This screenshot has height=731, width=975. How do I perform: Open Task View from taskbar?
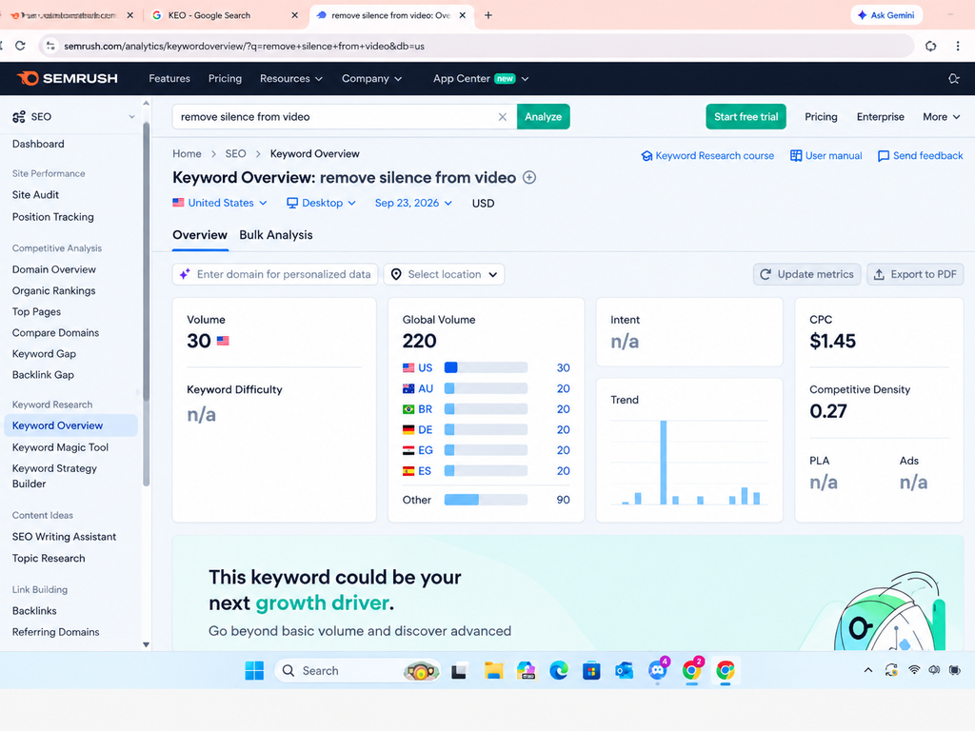(459, 671)
